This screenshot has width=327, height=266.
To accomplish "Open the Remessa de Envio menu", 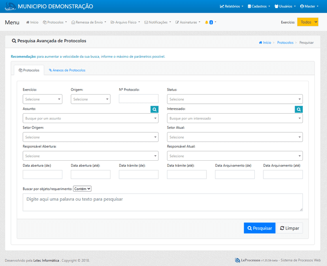I will [89, 22].
